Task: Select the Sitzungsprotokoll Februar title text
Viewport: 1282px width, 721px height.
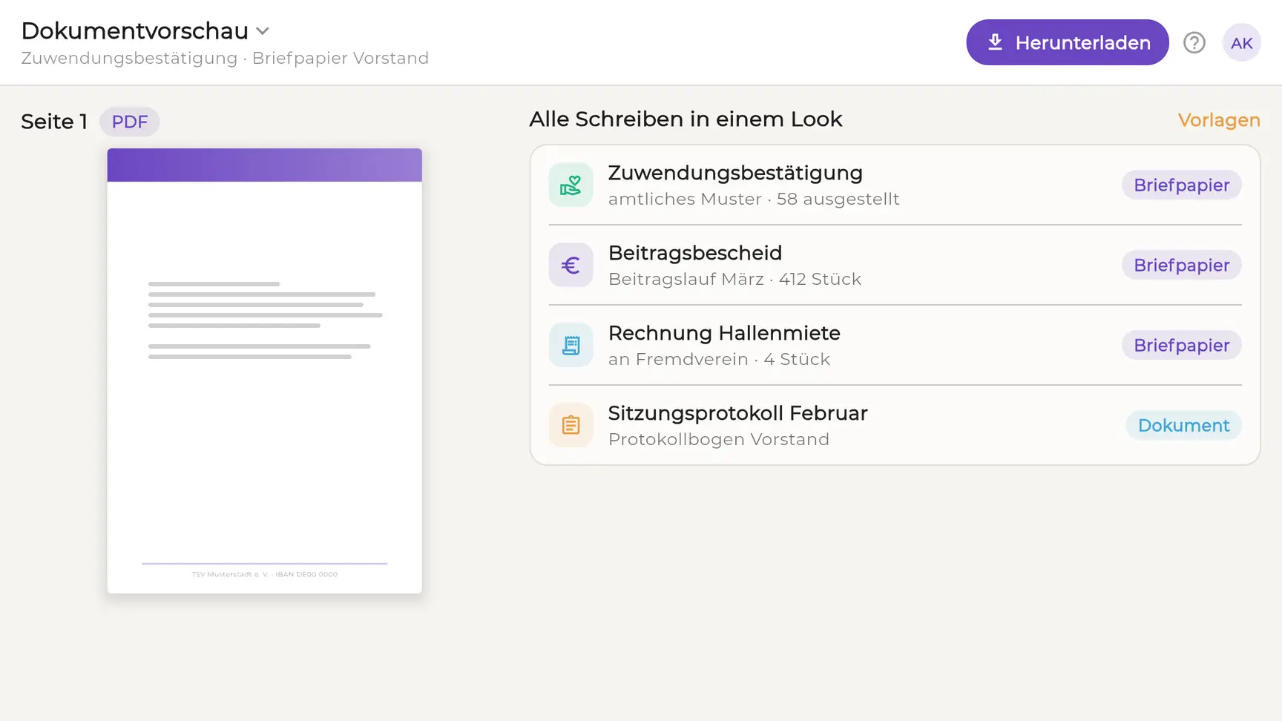Action: 737,413
